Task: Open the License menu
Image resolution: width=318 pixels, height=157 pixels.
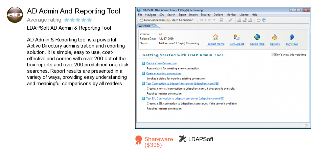Action: coord(244,15)
